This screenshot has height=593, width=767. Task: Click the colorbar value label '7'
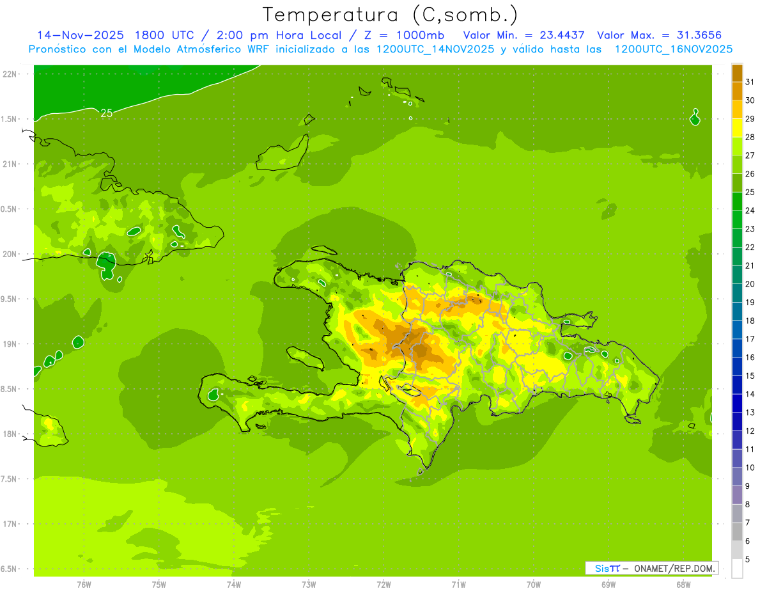pos(748,523)
